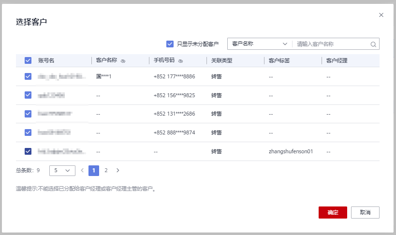Click the search magnifier icon
396x235 pixels.
pyautogui.click(x=373, y=44)
